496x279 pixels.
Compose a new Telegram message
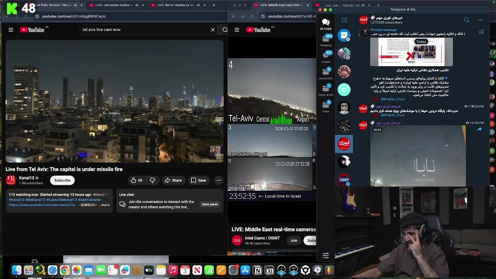coord(344,20)
